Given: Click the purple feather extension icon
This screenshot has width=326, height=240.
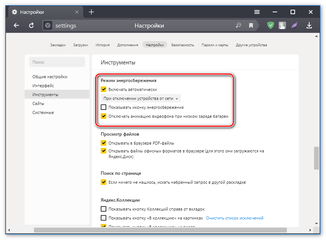Looking at the screenshot, I should click(295, 26).
